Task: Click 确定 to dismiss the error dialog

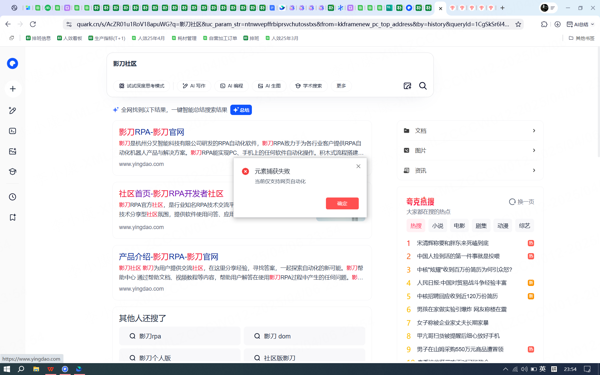Action: [342, 203]
